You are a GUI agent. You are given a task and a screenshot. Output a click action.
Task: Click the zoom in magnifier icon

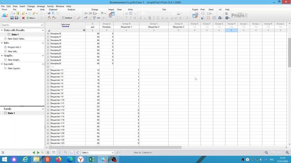(287, 153)
